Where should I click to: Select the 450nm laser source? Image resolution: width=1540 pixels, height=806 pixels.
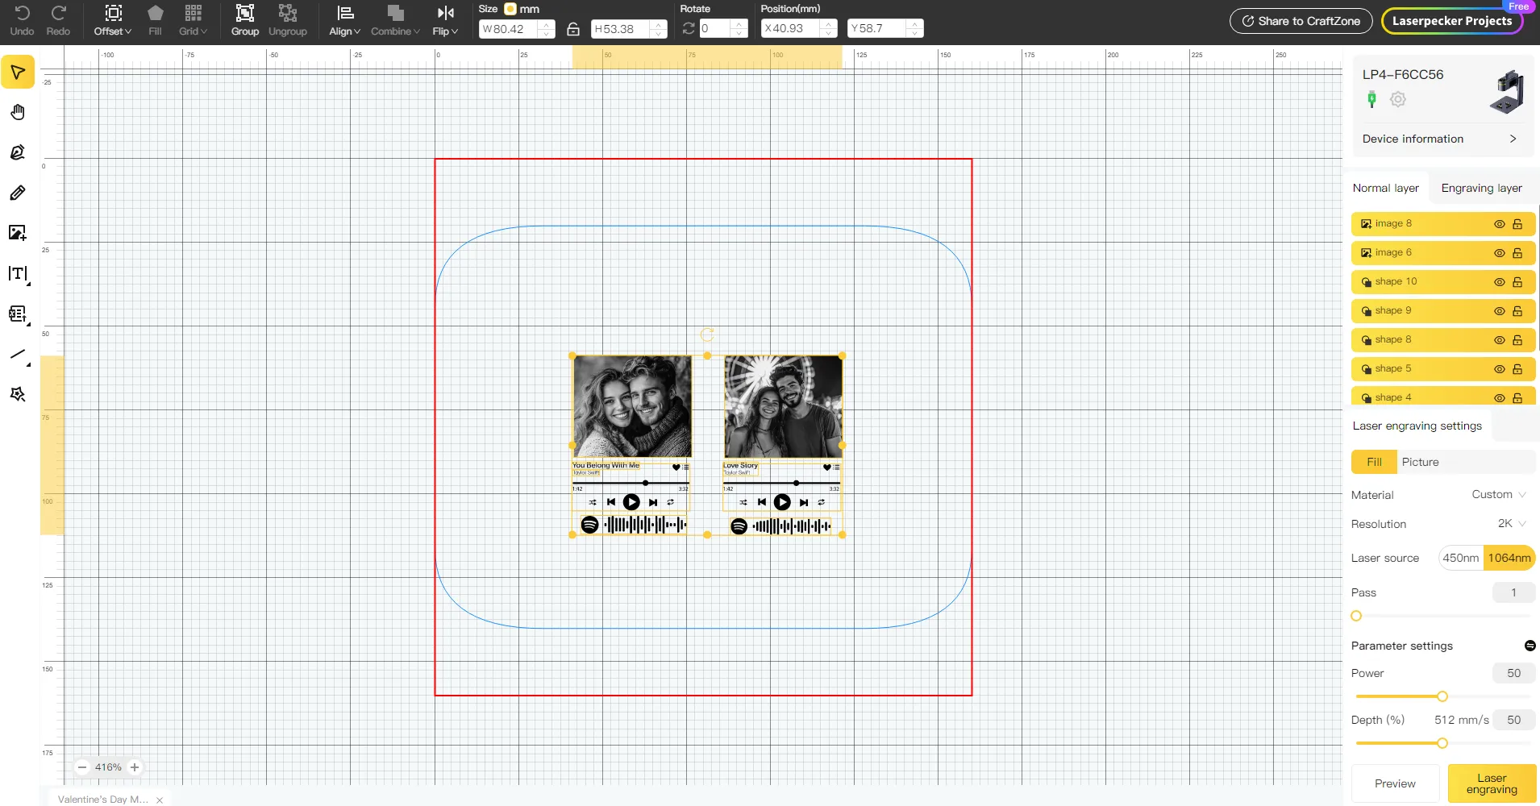coord(1461,558)
